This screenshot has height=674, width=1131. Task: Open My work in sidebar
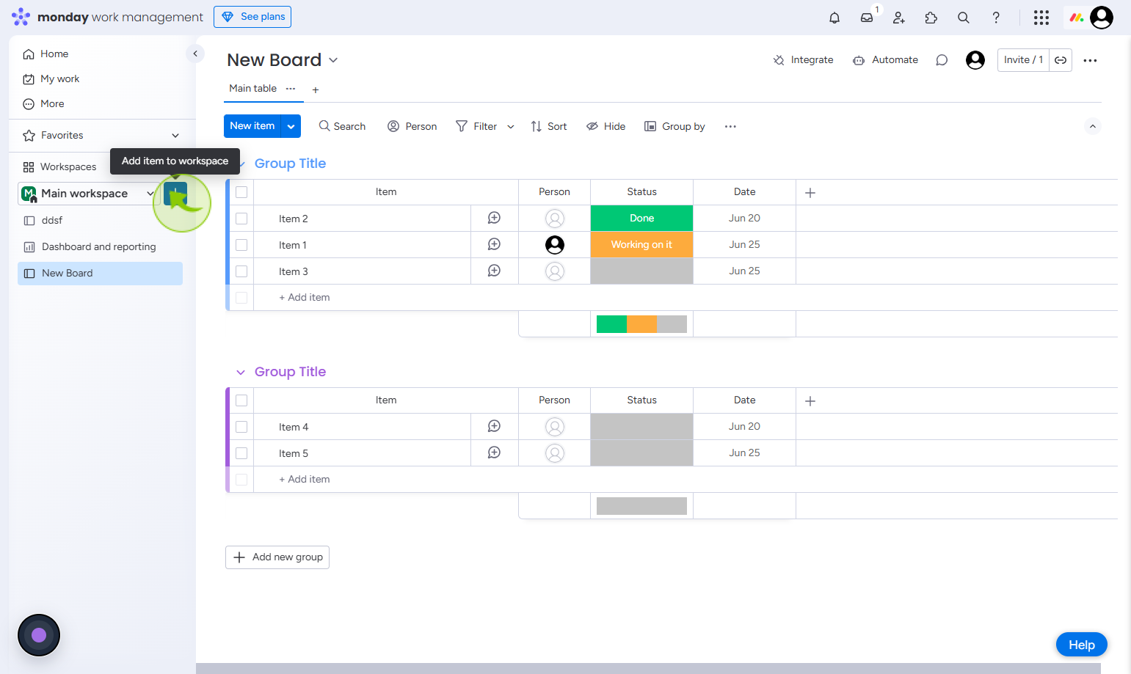pyautogui.click(x=51, y=79)
